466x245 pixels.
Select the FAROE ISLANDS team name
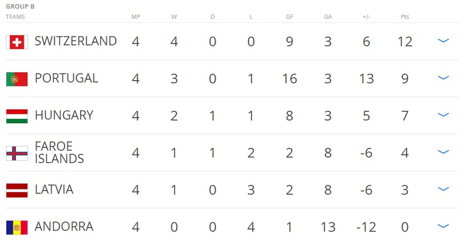tap(59, 153)
